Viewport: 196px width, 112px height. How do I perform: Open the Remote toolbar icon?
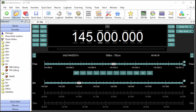pos(162,15)
